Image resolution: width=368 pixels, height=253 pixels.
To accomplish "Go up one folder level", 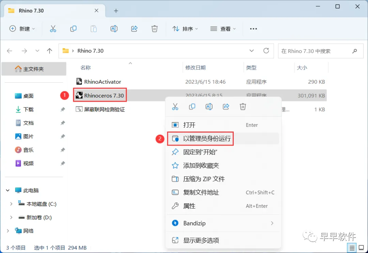I will point(49,51).
